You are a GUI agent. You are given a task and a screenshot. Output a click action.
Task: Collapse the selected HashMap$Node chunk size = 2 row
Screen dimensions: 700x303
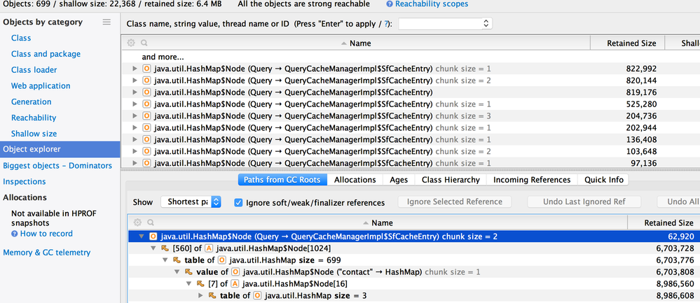[142, 237]
